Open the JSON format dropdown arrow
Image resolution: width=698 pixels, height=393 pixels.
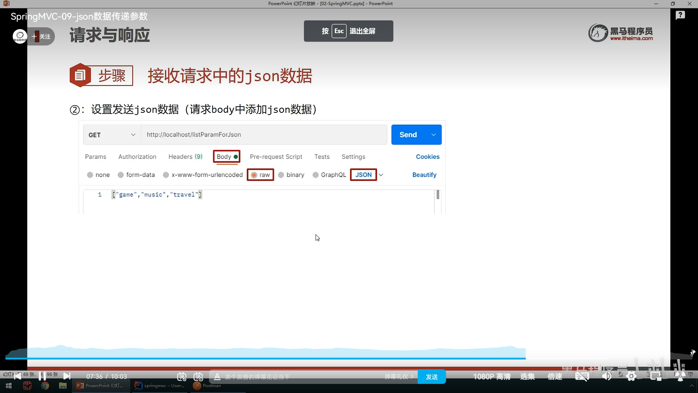coord(381,175)
